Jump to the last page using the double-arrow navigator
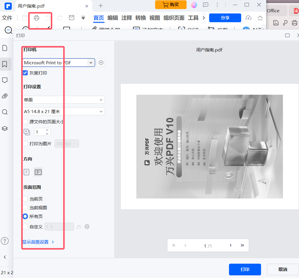This screenshot has height=278, width=299. [242, 245]
